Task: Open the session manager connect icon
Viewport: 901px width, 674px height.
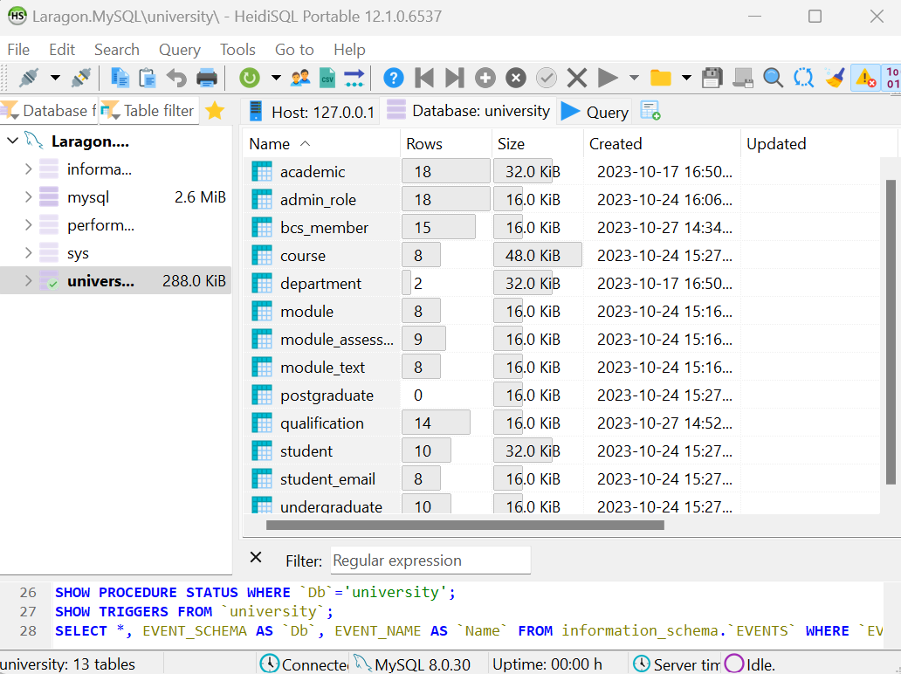Action: tap(28, 77)
